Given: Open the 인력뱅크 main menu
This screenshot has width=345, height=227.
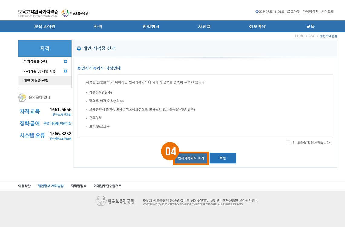Looking at the screenshot, I should pyautogui.click(x=151, y=26).
